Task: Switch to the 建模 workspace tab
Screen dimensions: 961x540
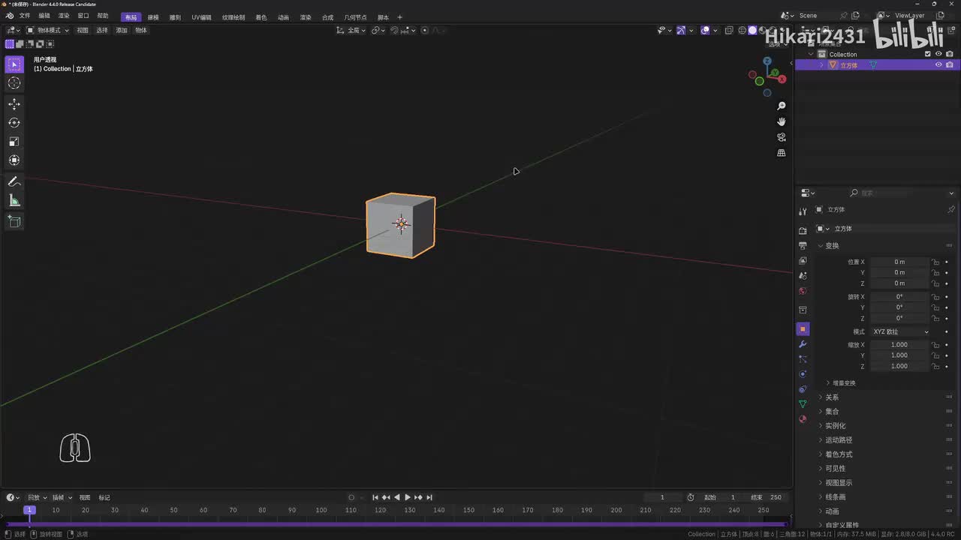Action: pyautogui.click(x=153, y=17)
